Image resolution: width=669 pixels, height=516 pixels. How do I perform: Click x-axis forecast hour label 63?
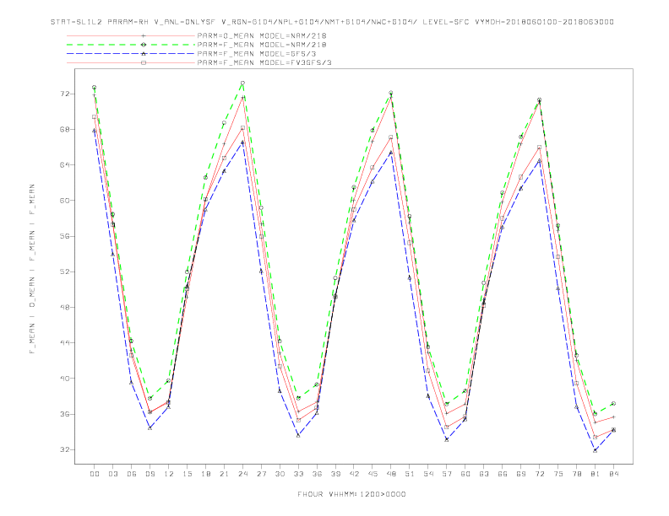[x=484, y=474]
